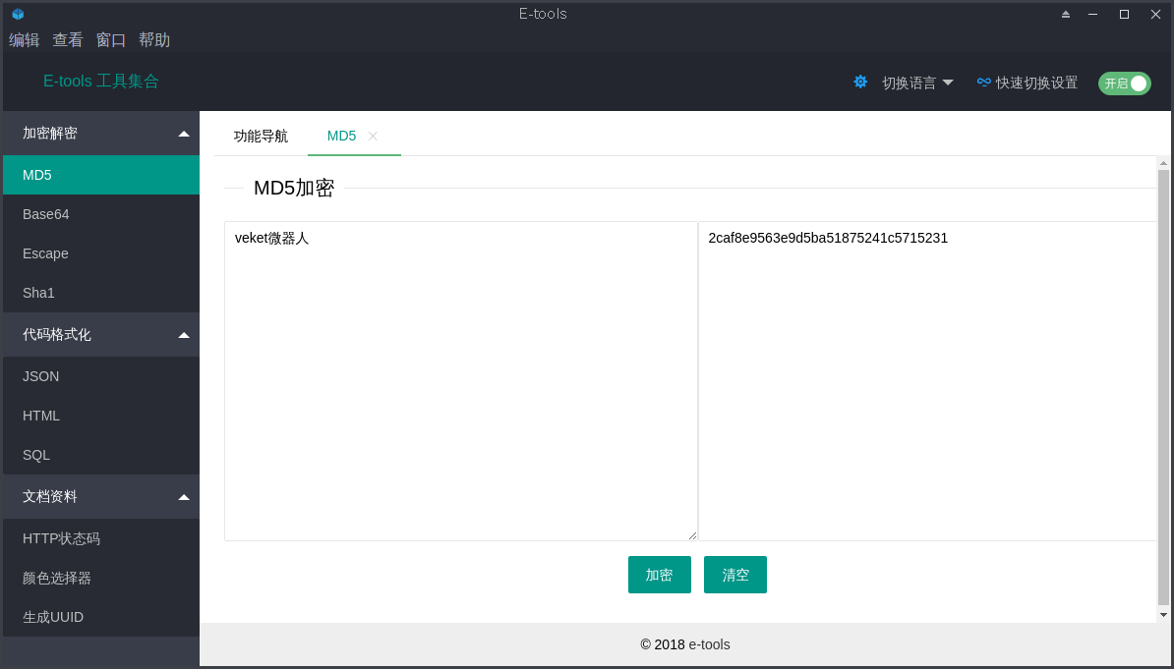Open Sha1 tool in sidebar
Viewport: 1174px width, 669px height.
coord(101,293)
